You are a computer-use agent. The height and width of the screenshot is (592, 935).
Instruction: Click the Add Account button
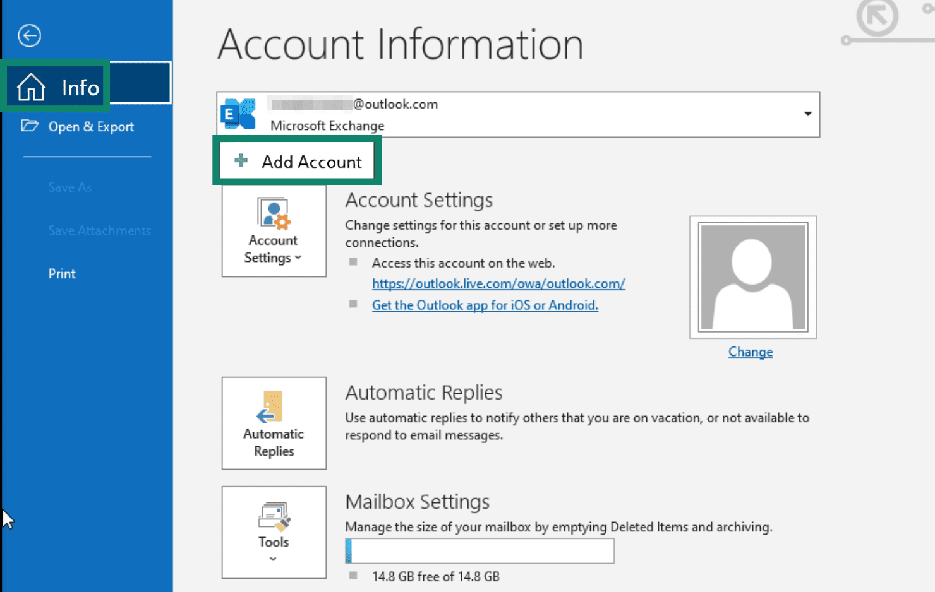(297, 162)
